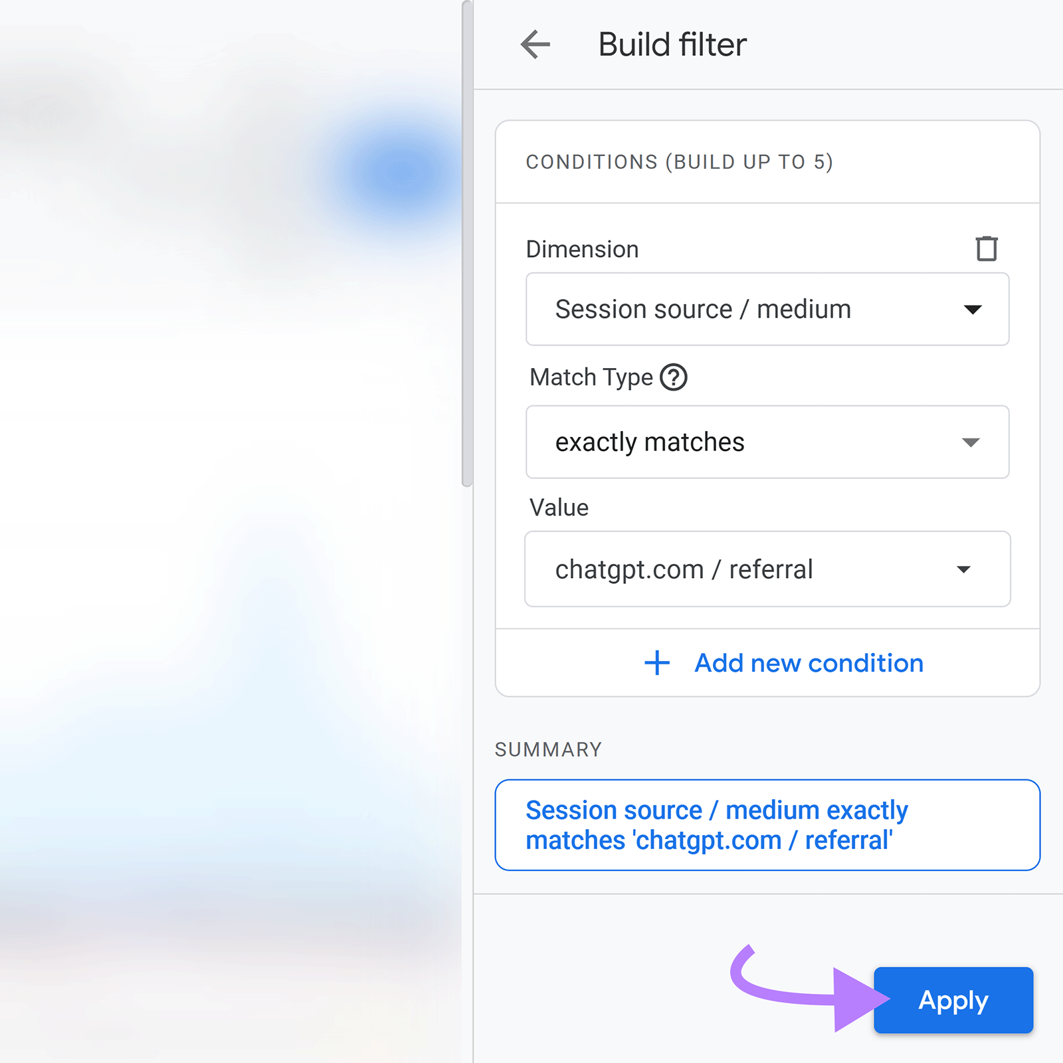Click the back arrow to exit Build filter

pyautogui.click(x=535, y=44)
